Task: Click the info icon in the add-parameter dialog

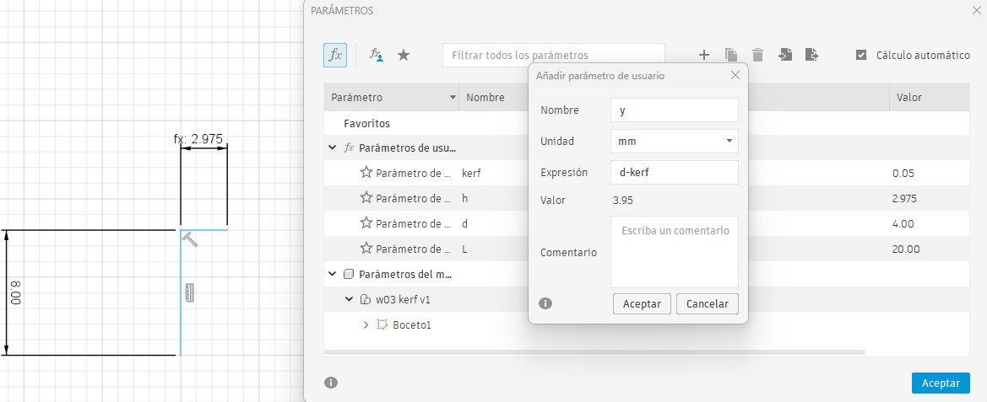Action: coord(545,303)
